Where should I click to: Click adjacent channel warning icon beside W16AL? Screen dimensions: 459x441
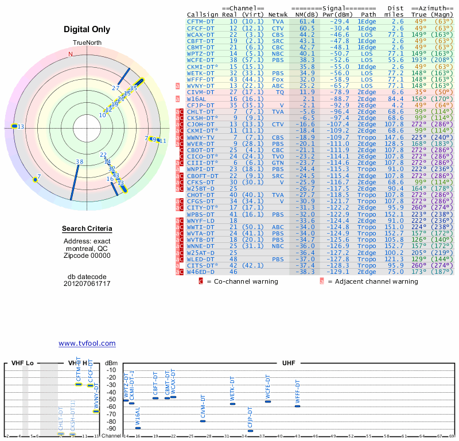click(178, 99)
